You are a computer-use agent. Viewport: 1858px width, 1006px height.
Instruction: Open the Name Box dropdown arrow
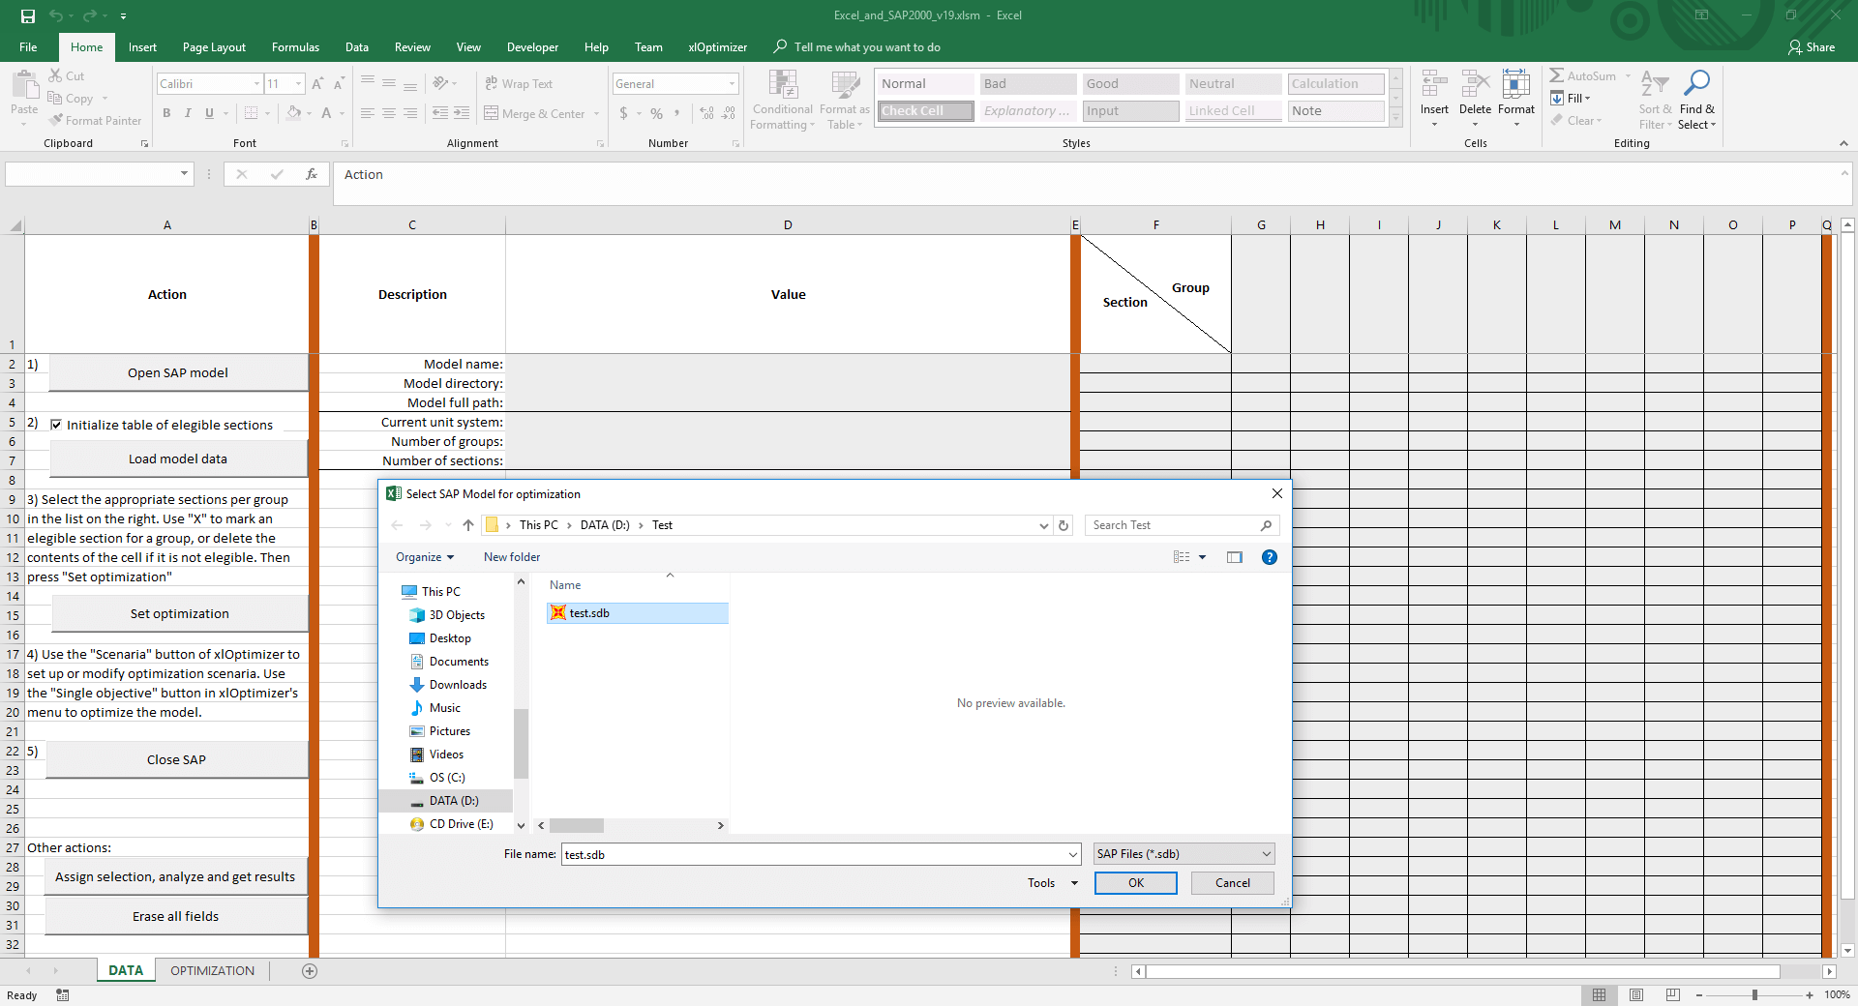(184, 174)
